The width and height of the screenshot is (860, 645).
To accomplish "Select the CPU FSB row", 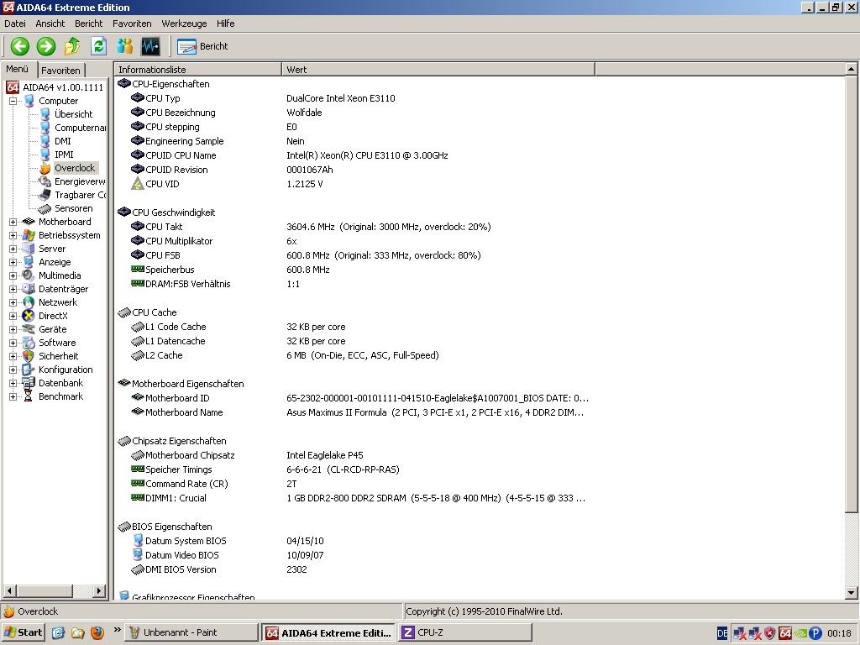I will [x=480, y=255].
